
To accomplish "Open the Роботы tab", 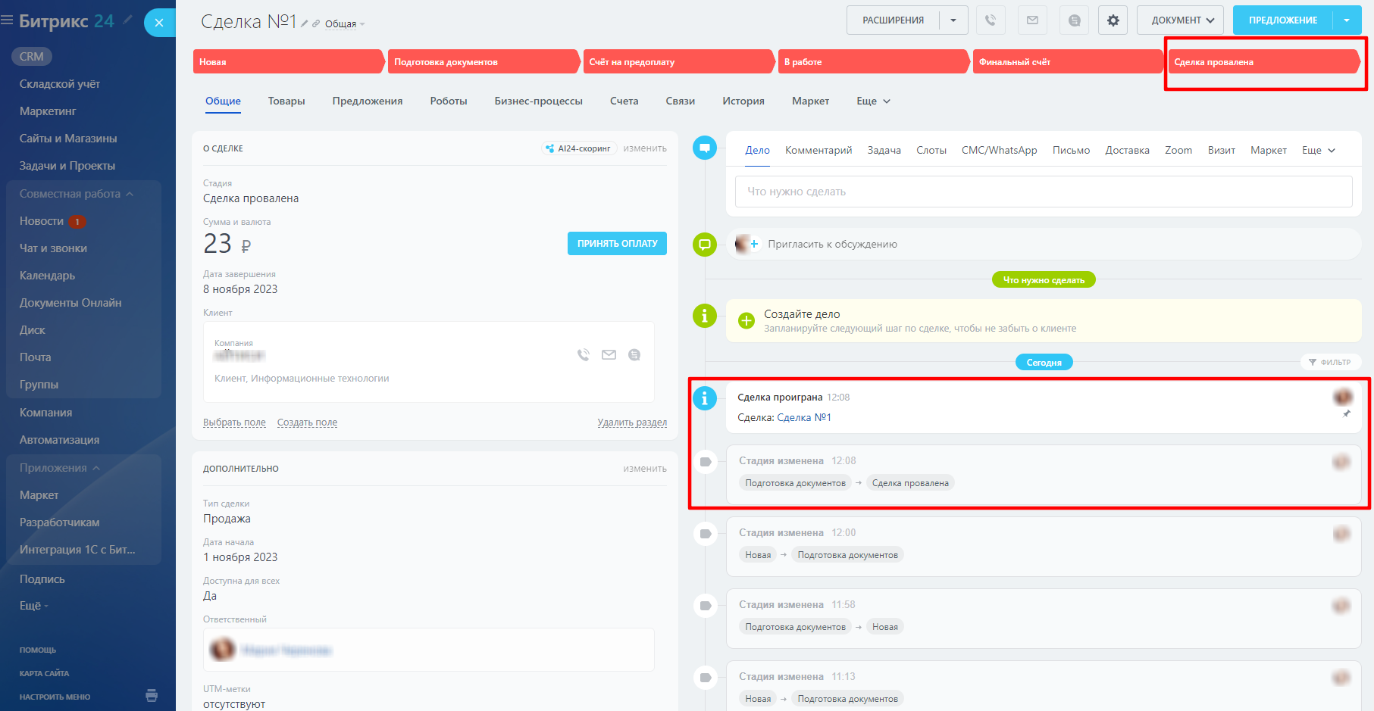I will 449,101.
